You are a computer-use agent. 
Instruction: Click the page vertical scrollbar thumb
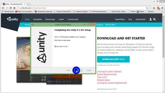tap(163, 36)
